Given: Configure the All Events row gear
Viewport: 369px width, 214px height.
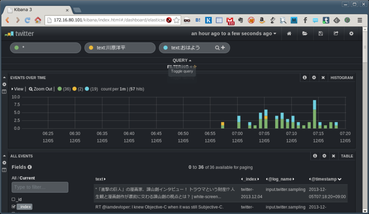Looking at the screenshot, I should (4, 163).
